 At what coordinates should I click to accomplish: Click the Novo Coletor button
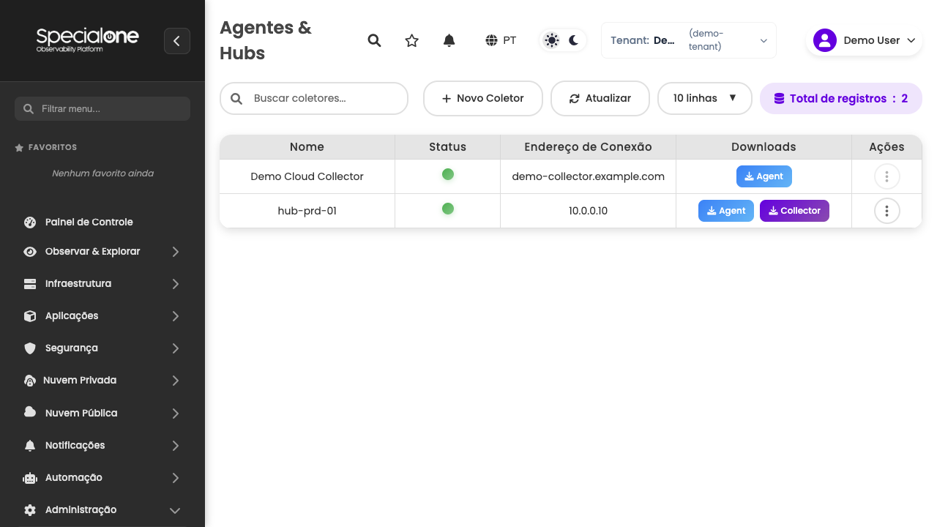483,98
